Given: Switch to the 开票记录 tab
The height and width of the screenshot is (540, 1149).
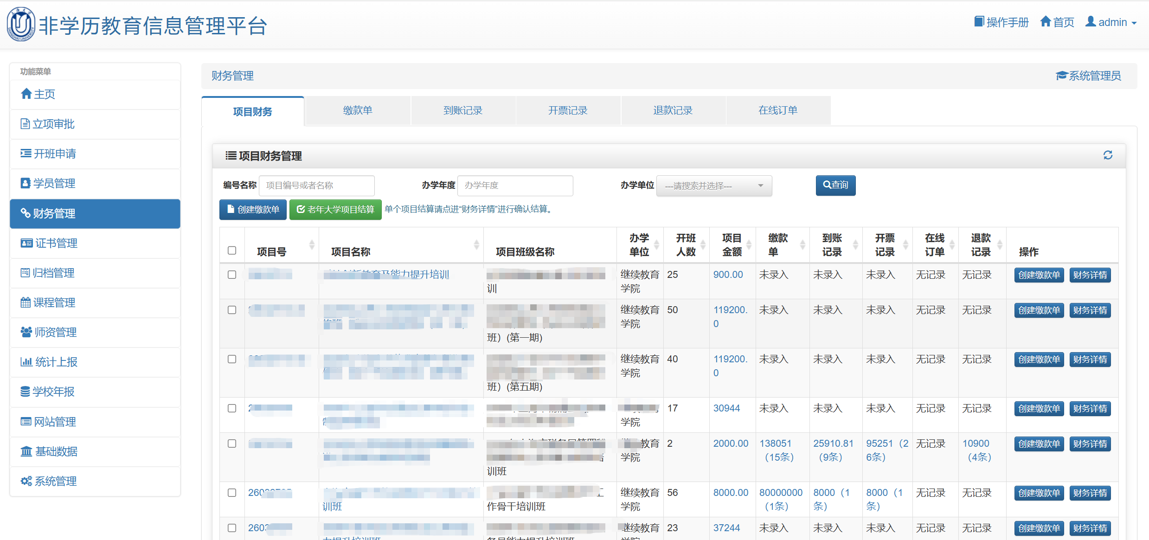Looking at the screenshot, I should (x=568, y=110).
